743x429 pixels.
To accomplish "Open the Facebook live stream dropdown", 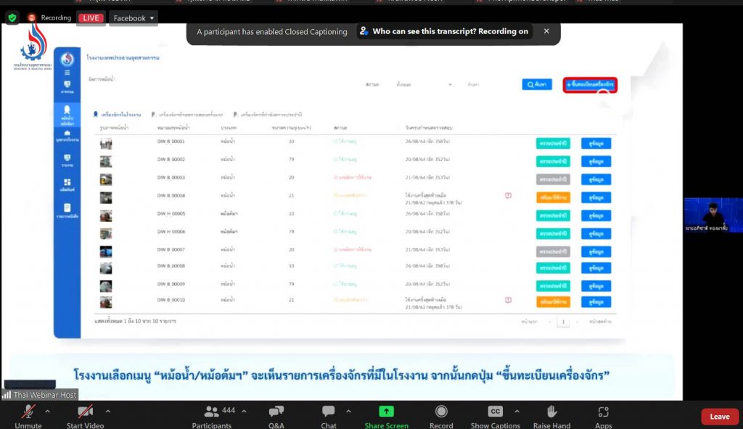I will pos(134,18).
